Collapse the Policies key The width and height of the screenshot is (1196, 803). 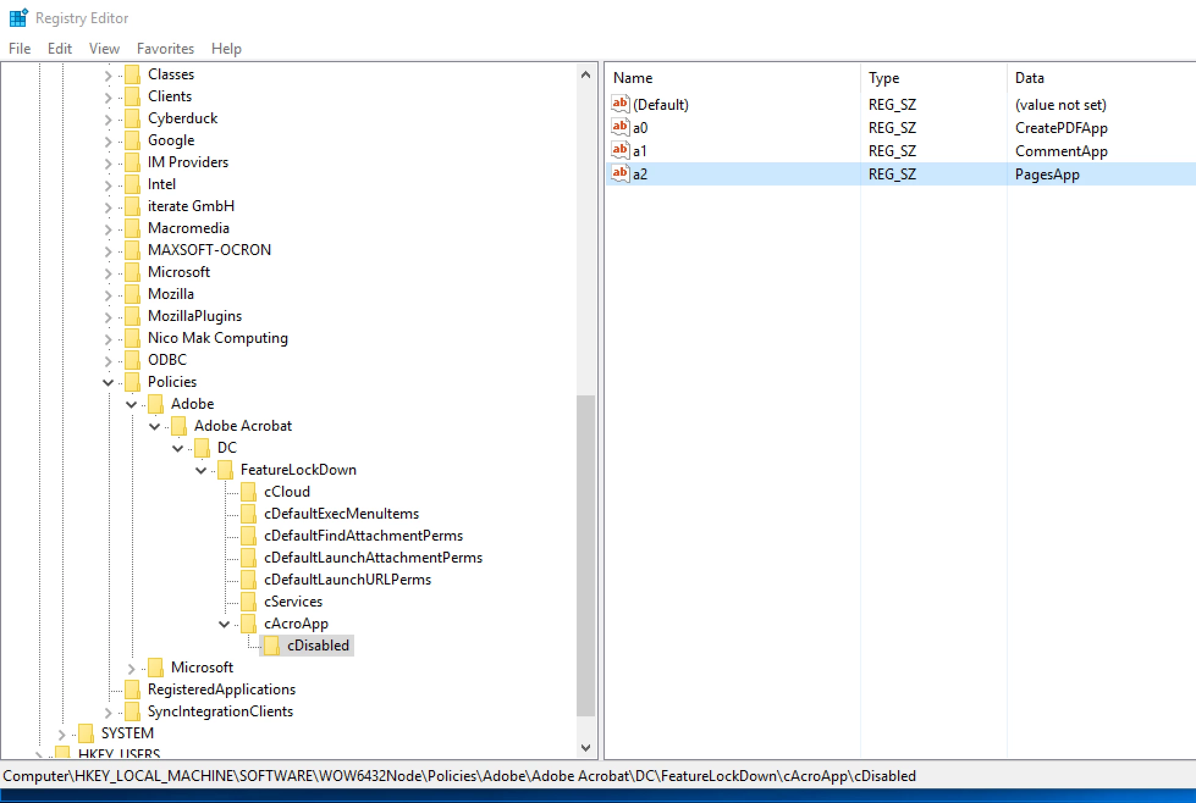coord(108,383)
